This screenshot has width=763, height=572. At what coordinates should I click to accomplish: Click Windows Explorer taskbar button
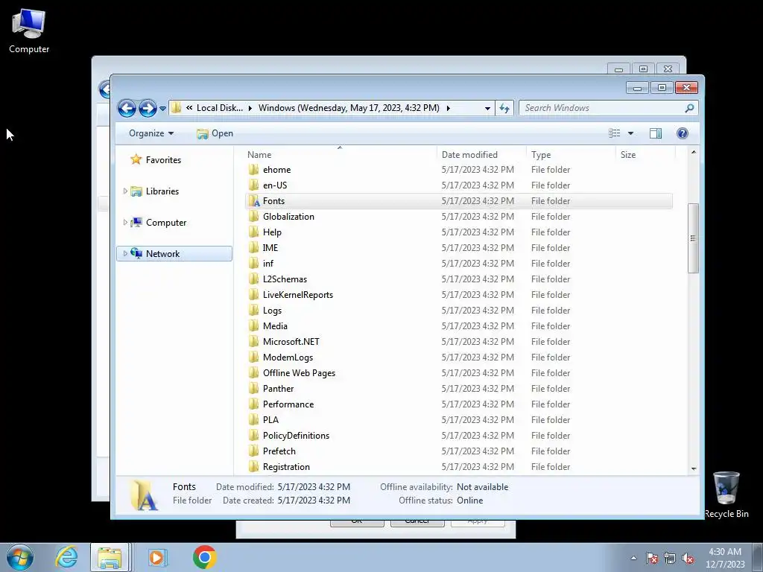point(110,557)
